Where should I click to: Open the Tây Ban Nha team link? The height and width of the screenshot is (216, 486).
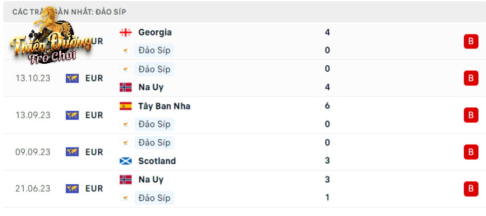coord(164,106)
